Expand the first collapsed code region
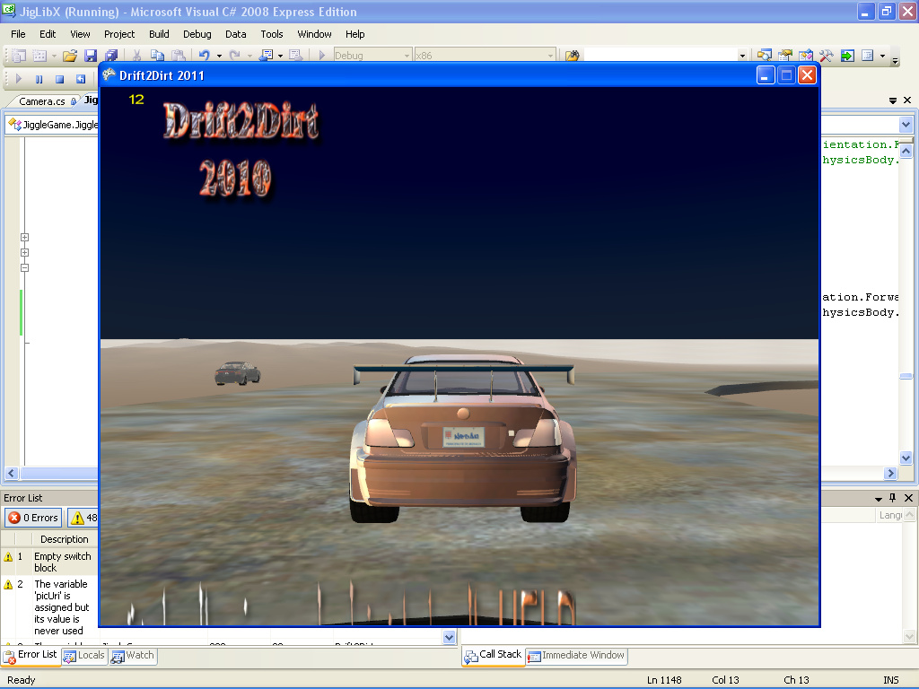The height and width of the screenshot is (689, 919). pos(24,237)
